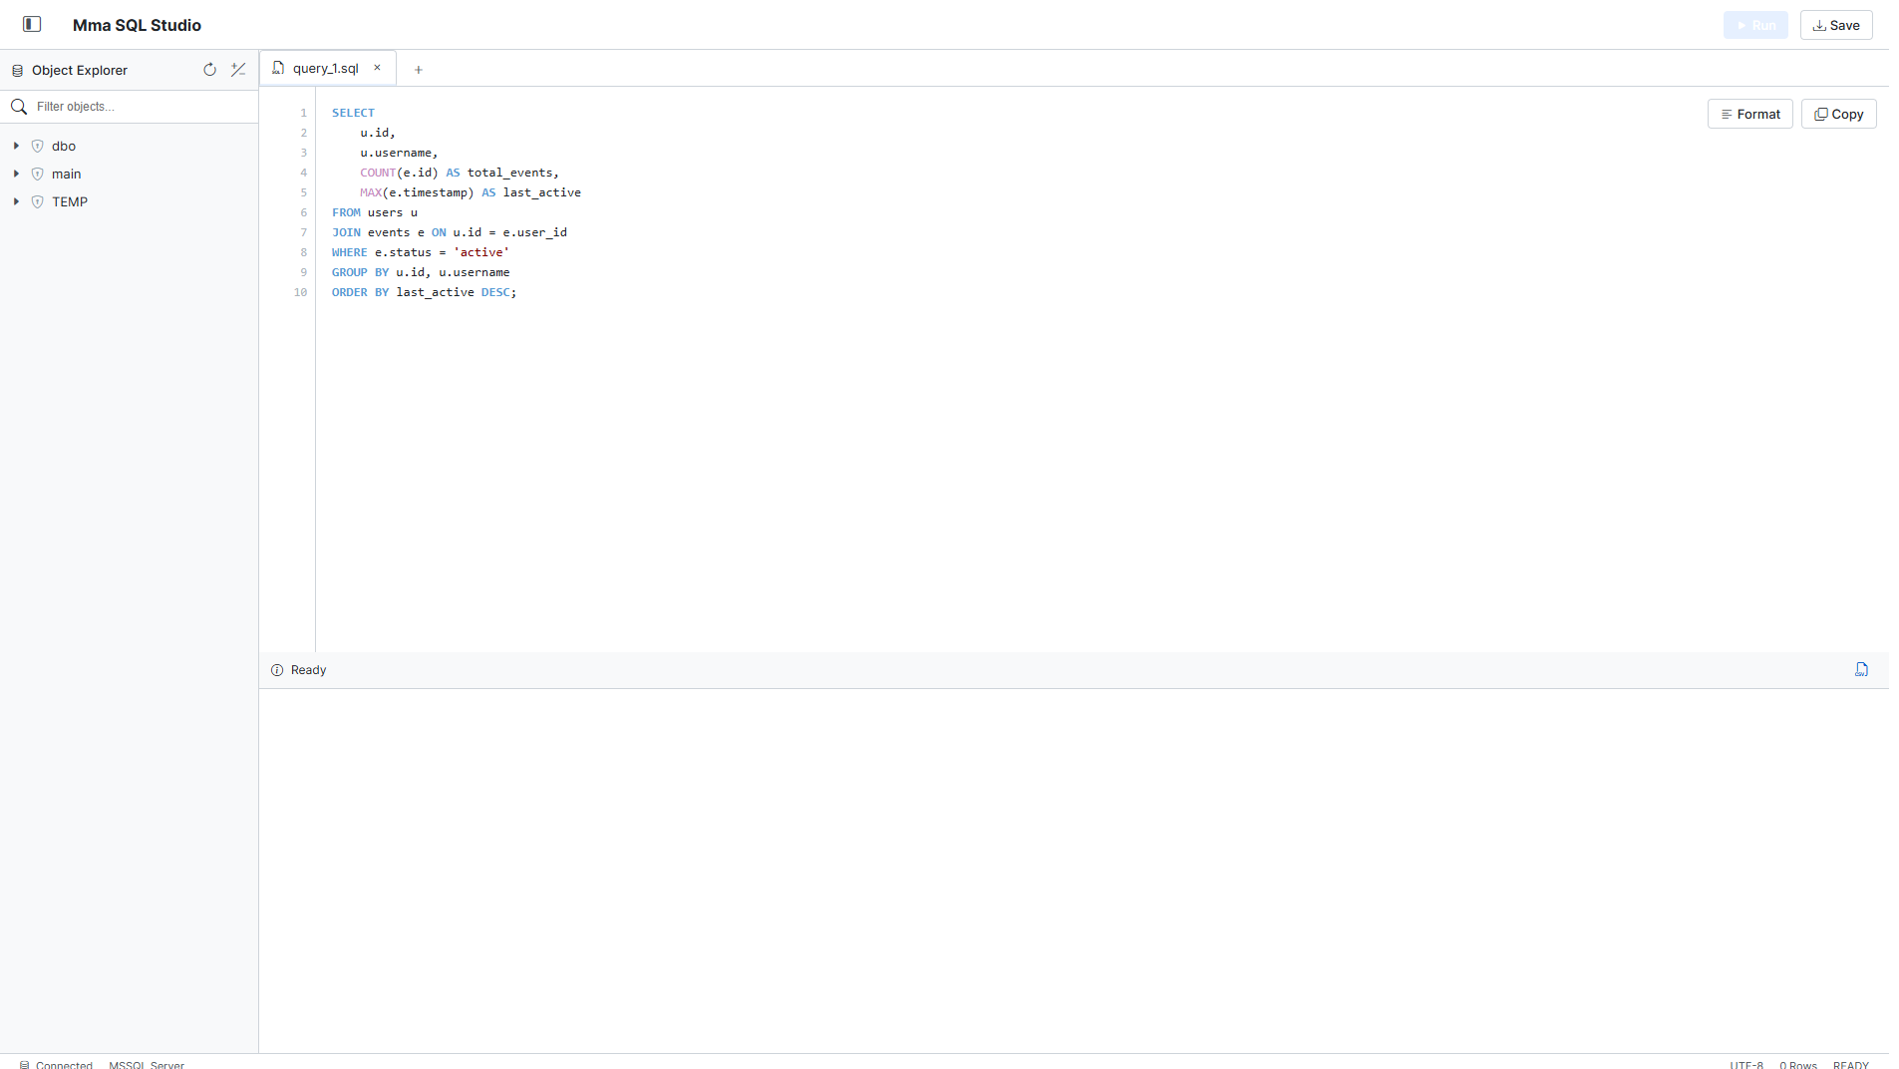
Task: Place cursor on SELECT keyword
Action: pyautogui.click(x=354, y=113)
